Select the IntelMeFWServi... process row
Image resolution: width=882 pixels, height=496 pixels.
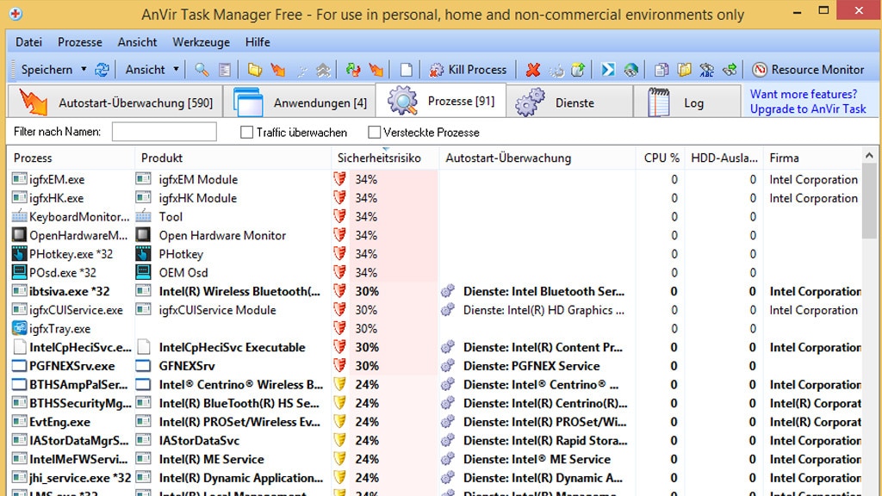click(435, 460)
